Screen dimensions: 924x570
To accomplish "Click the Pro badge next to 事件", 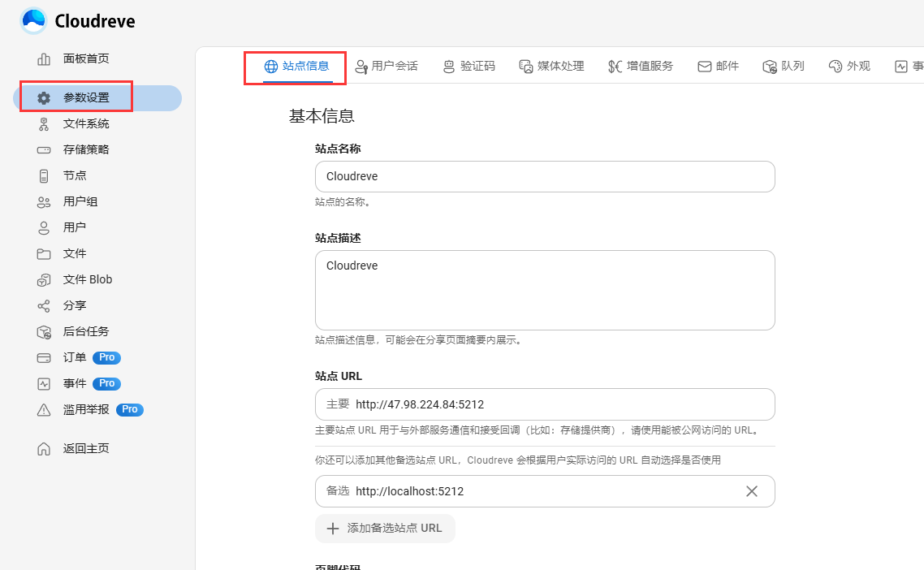I will 106,383.
